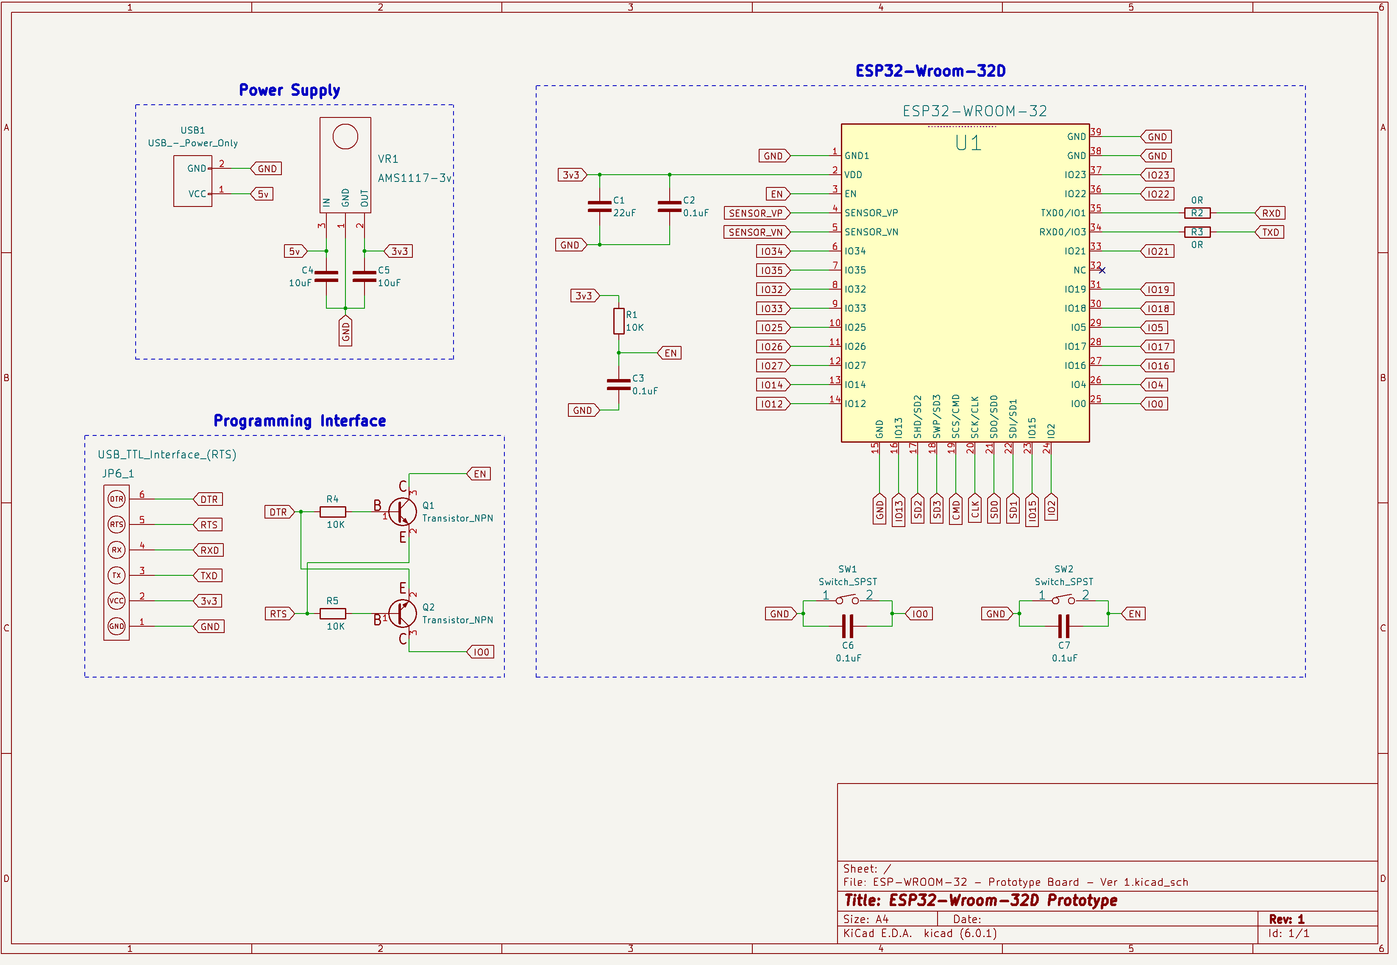Image resolution: width=1397 pixels, height=965 pixels.
Task: Select the C3 0.1uF capacitor symbol
Action: (618, 385)
